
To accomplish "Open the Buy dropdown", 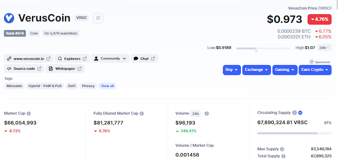I will [232, 70].
